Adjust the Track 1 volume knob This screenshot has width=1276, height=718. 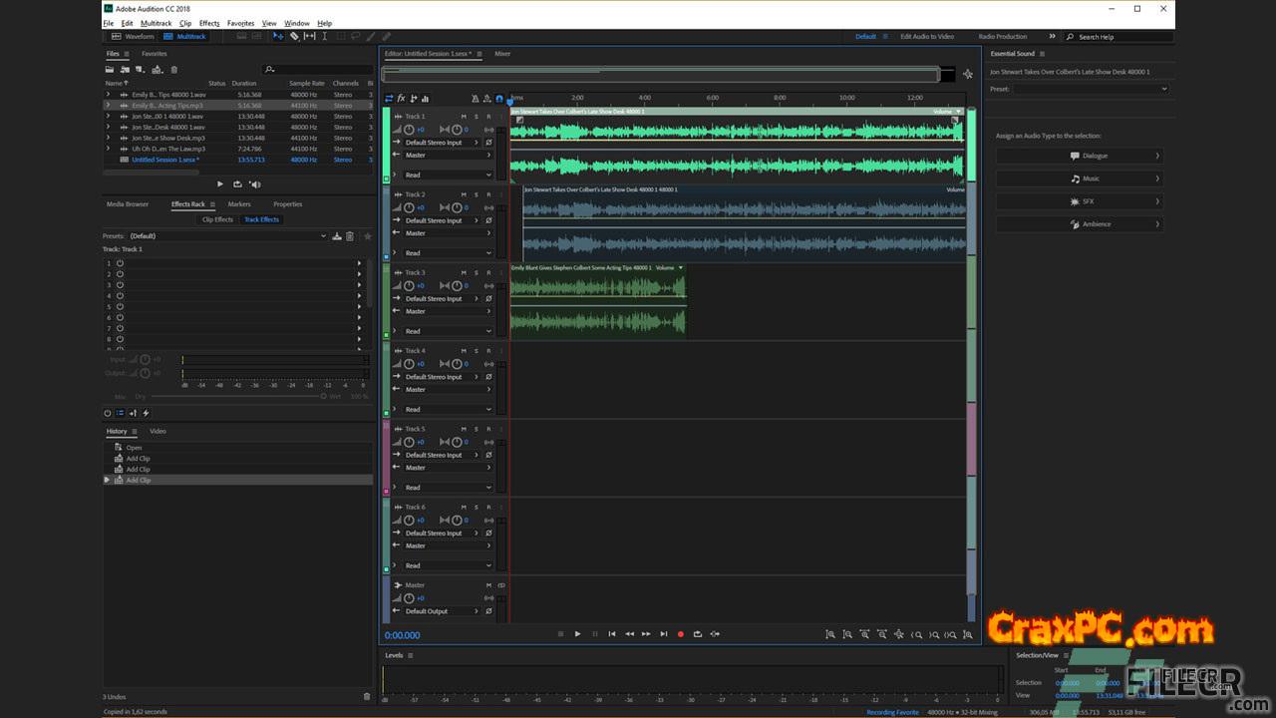click(409, 130)
